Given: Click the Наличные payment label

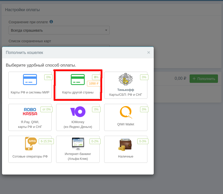Looking at the screenshot, I should (x=126, y=156).
